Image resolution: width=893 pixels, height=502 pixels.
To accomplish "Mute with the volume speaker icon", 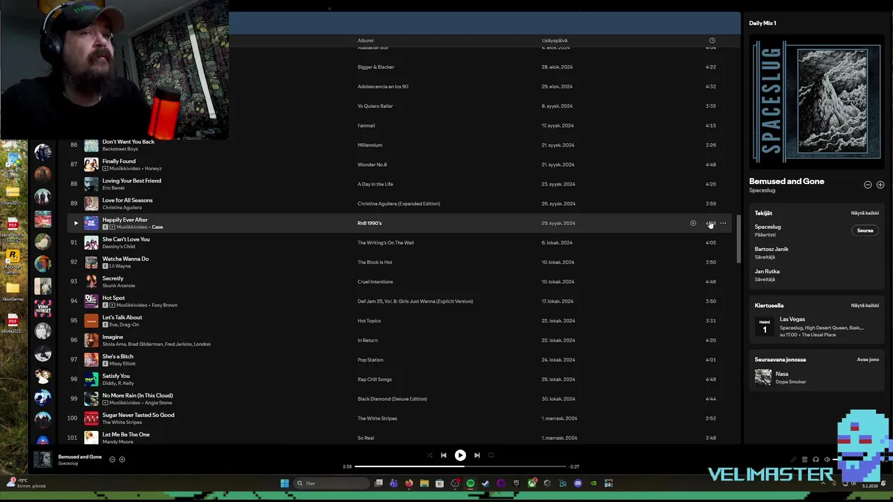I will pos(827,459).
